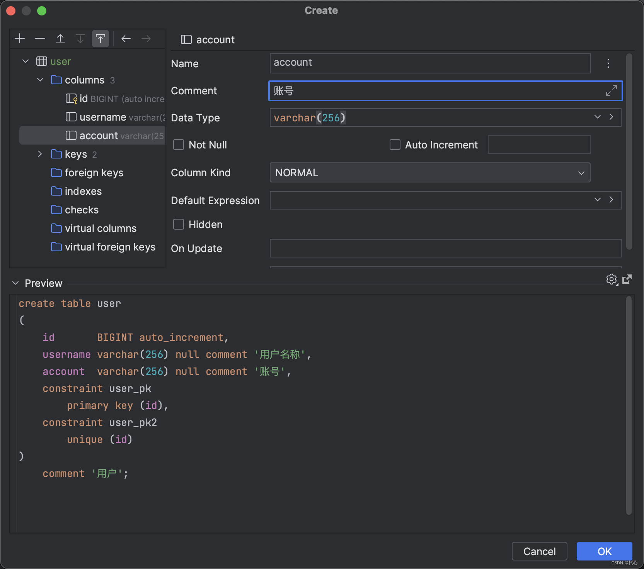The image size is (644, 569).
Task: Click the virtual foreign keys folder icon
Action: point(56,247)
